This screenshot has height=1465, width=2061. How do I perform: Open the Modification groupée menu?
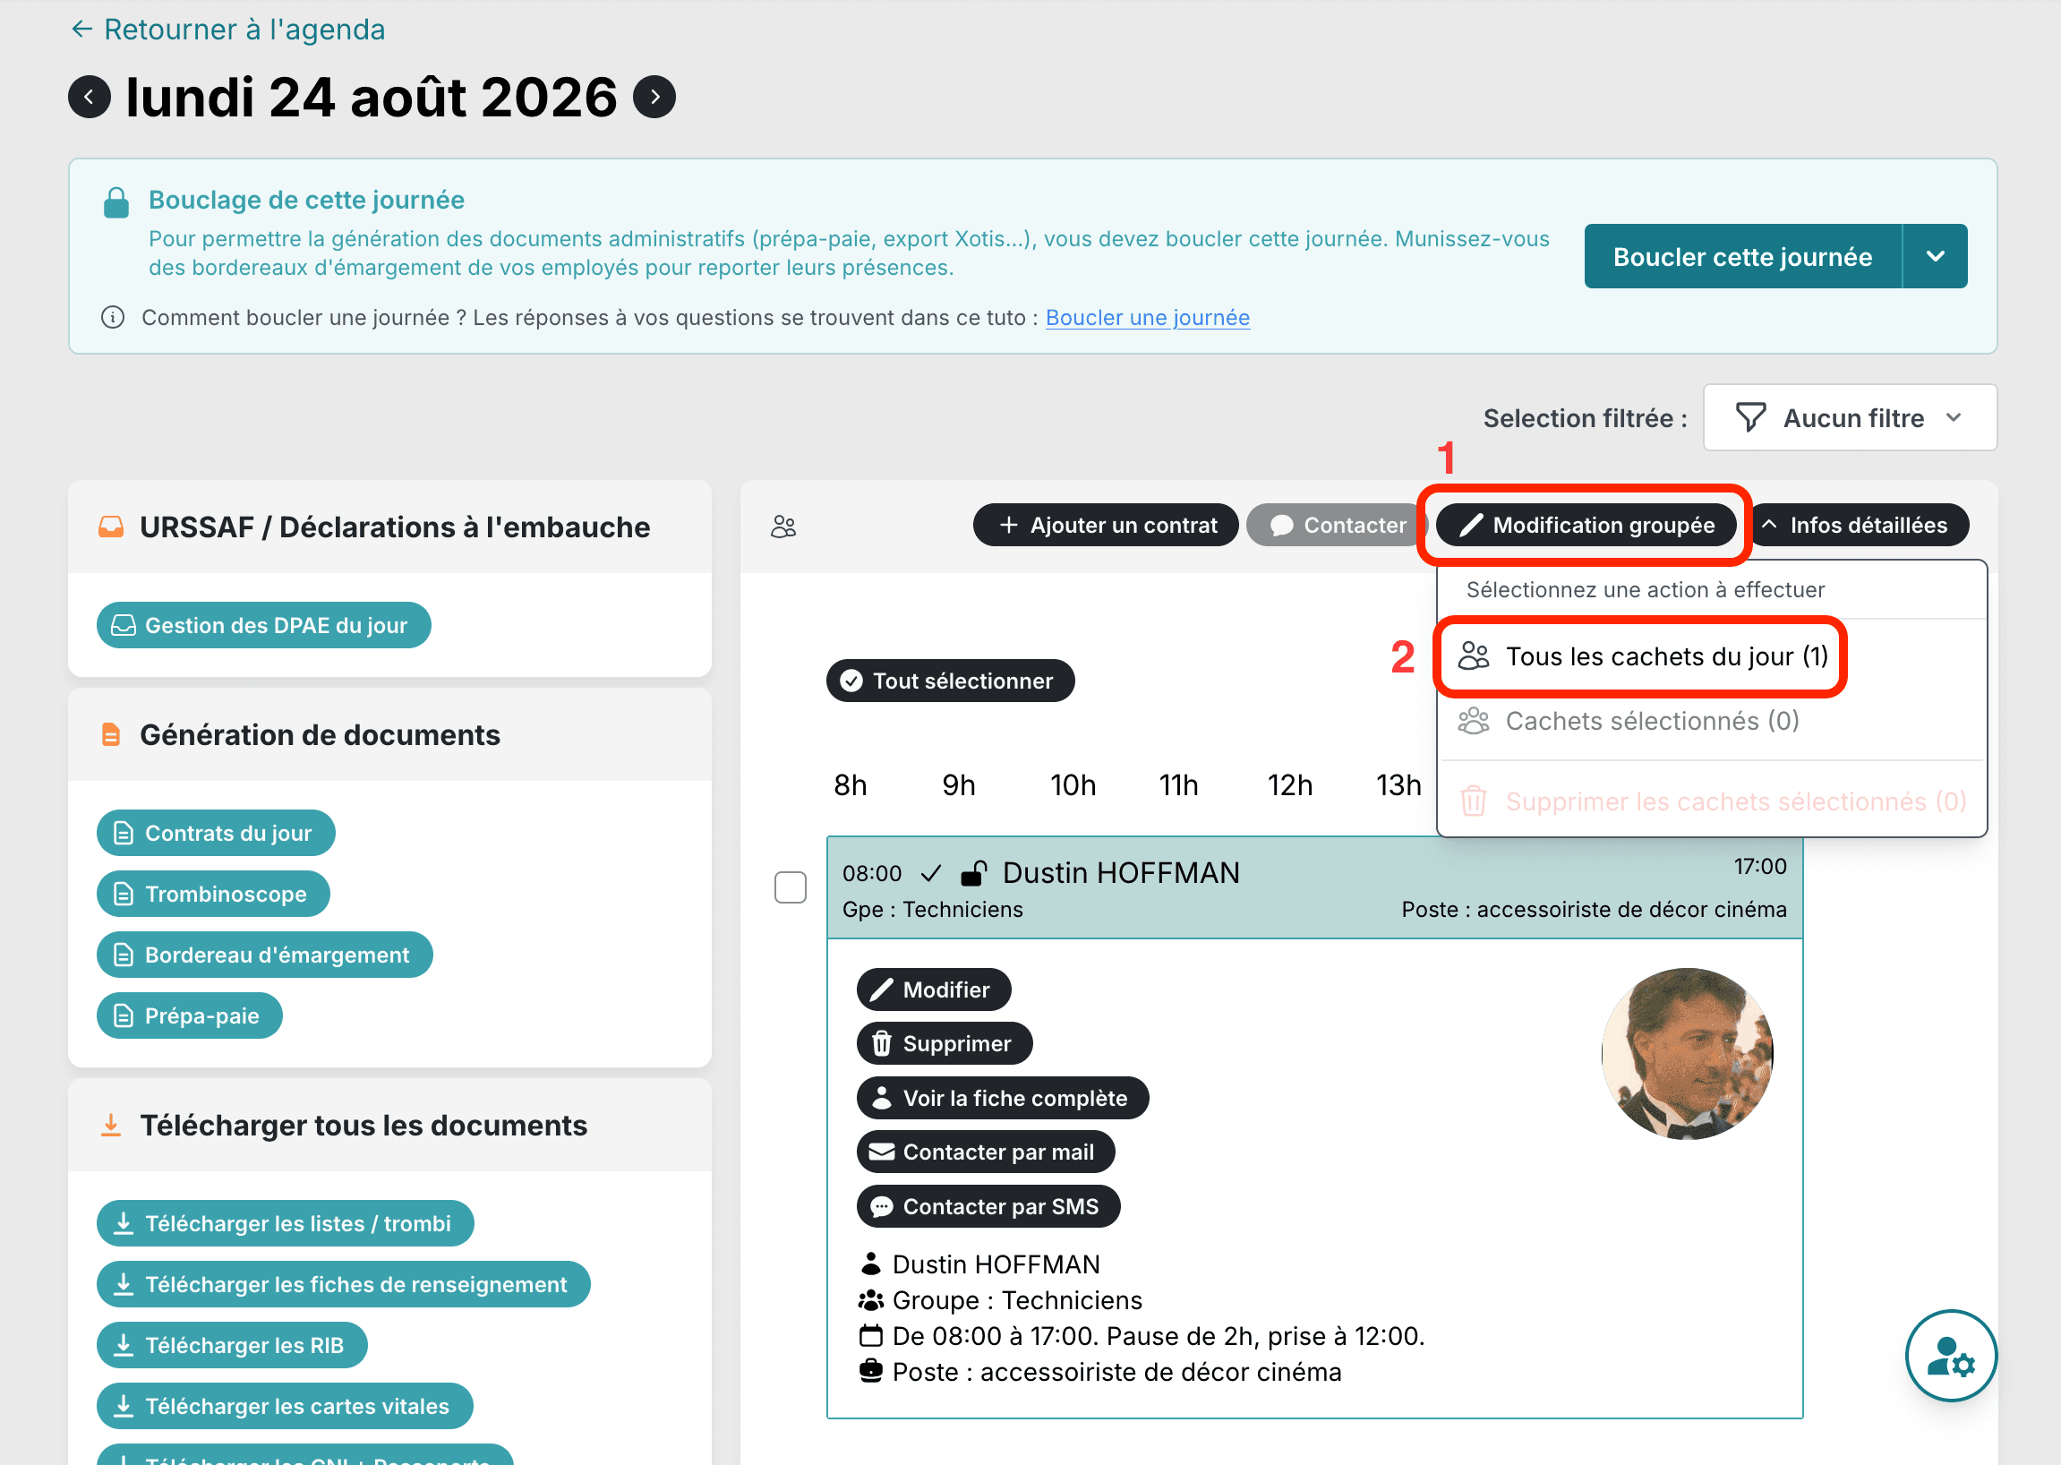(1586, 525)
